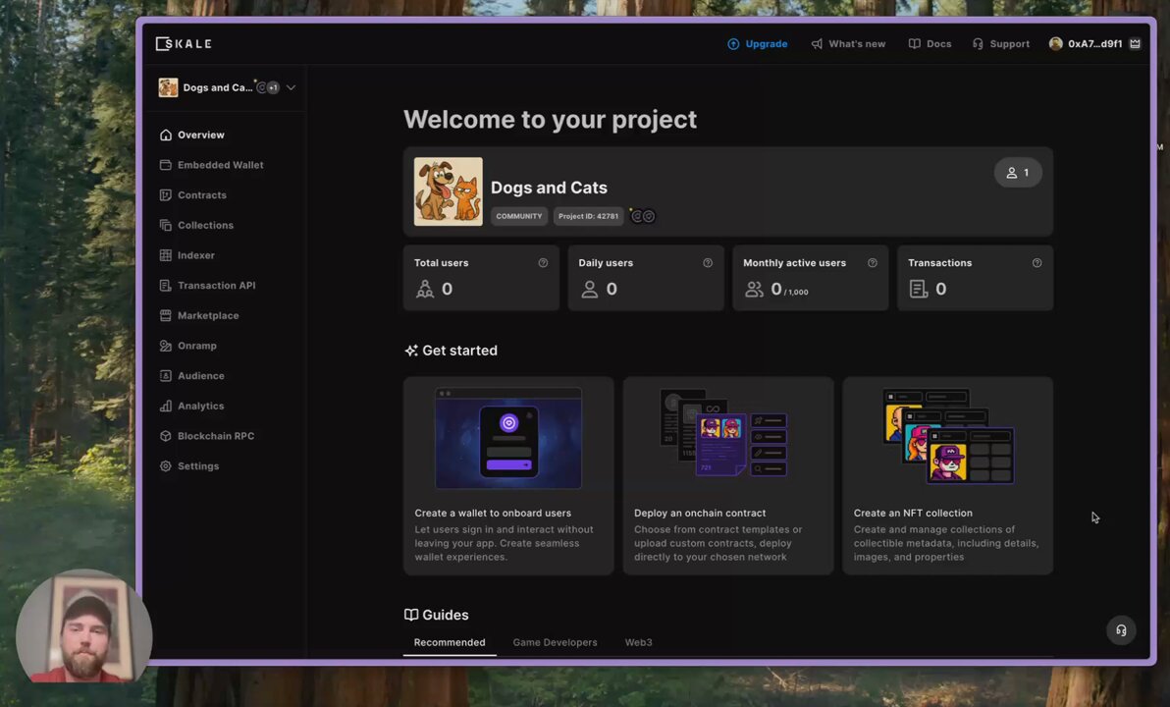Select the Recommended guides tab
The image size is (1170, 707).
point(450,642)
